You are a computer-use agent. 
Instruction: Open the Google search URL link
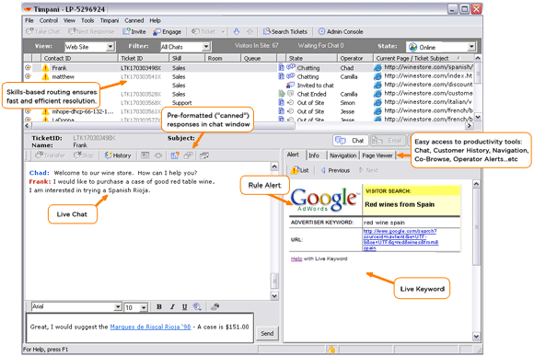pos(400,239)
